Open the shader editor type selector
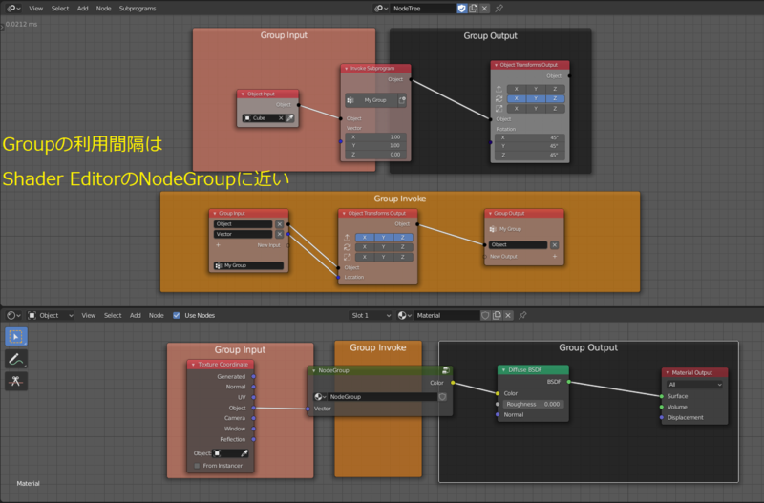The image size is (764, 503). click(x=13, y=316)
